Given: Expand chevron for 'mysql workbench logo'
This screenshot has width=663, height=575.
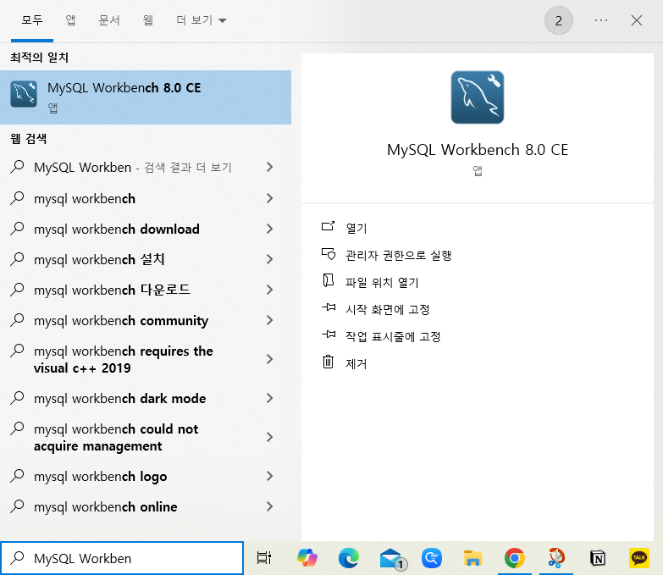Looking at the screenshot, I should [270, 476].
